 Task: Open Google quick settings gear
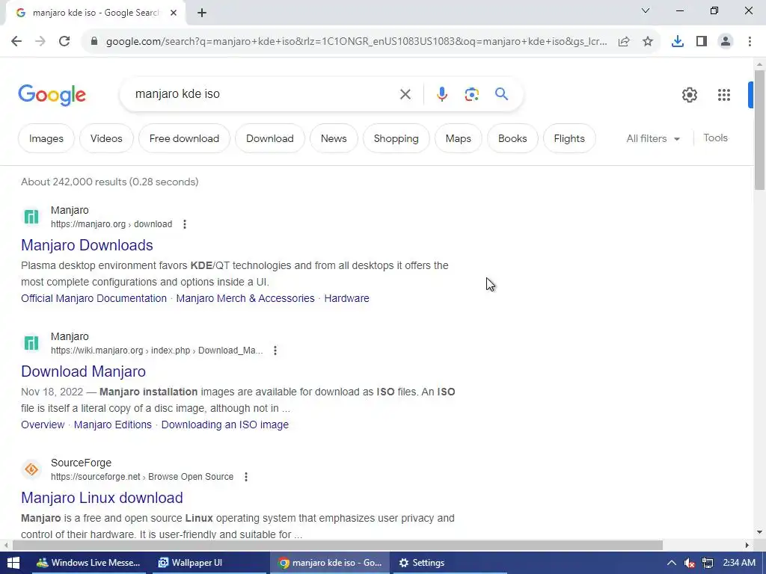(x=689, y=95)
